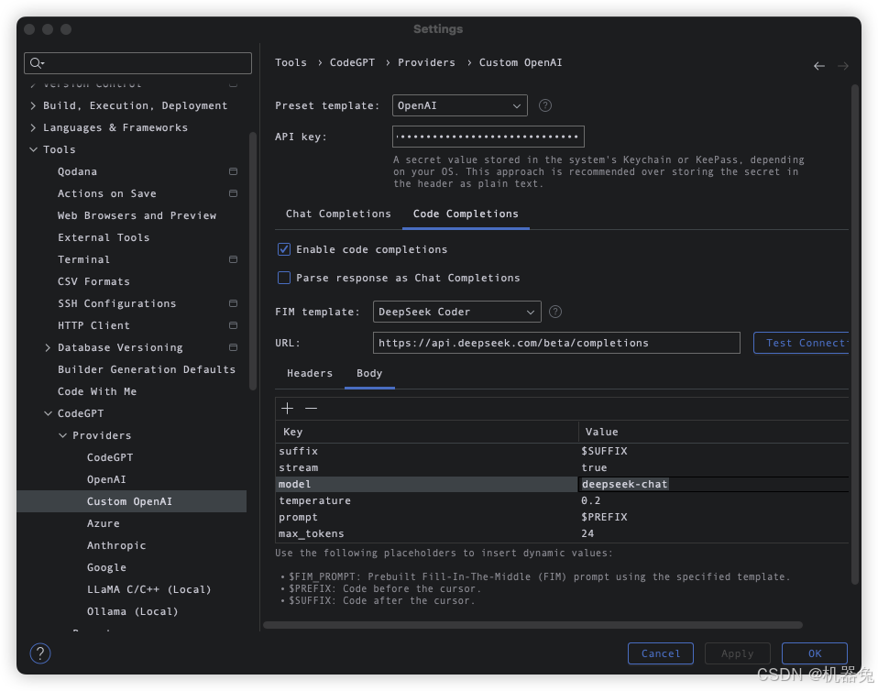Switch to the Headers tab
878x691 pixels.
[x=310, y=373]
